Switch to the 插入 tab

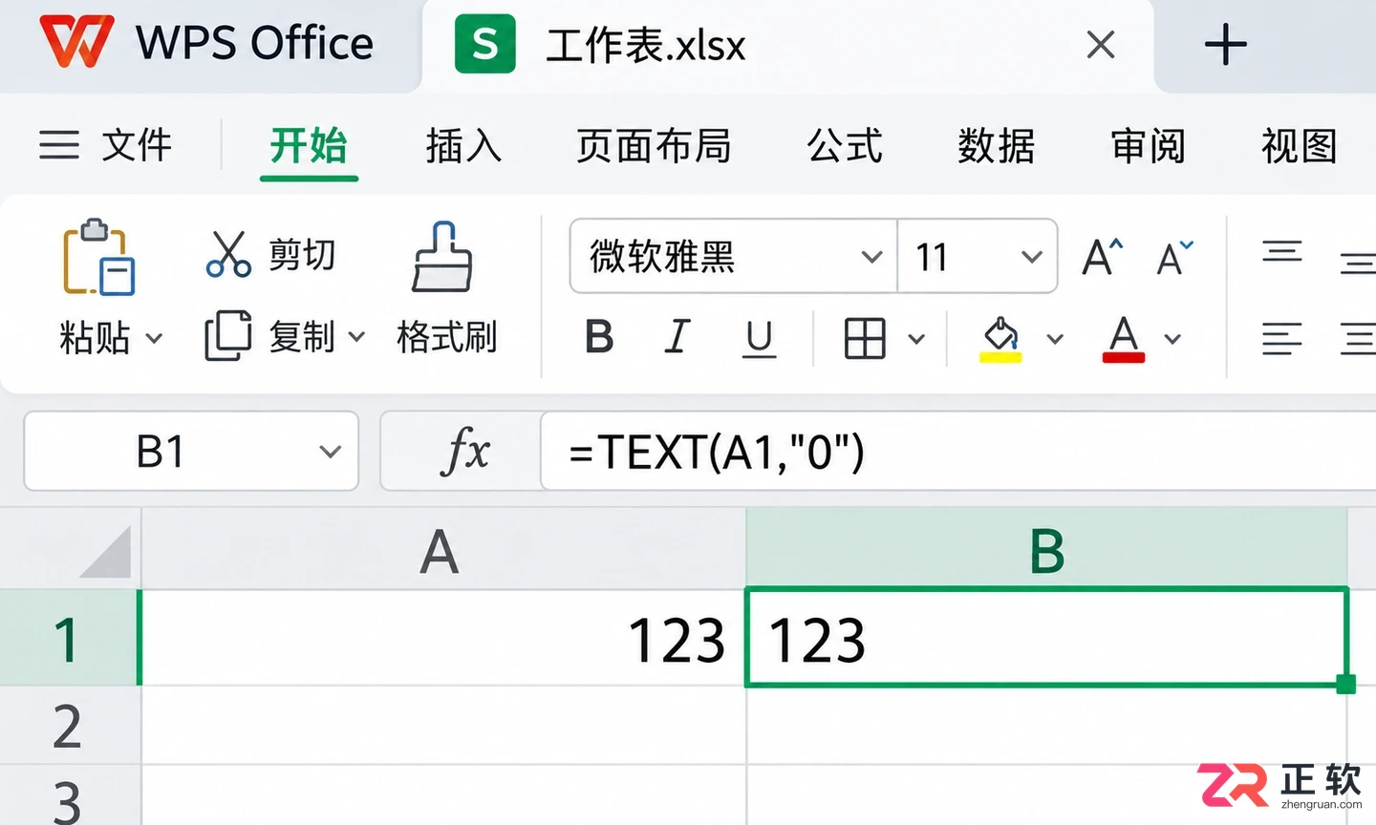point(463,146)
